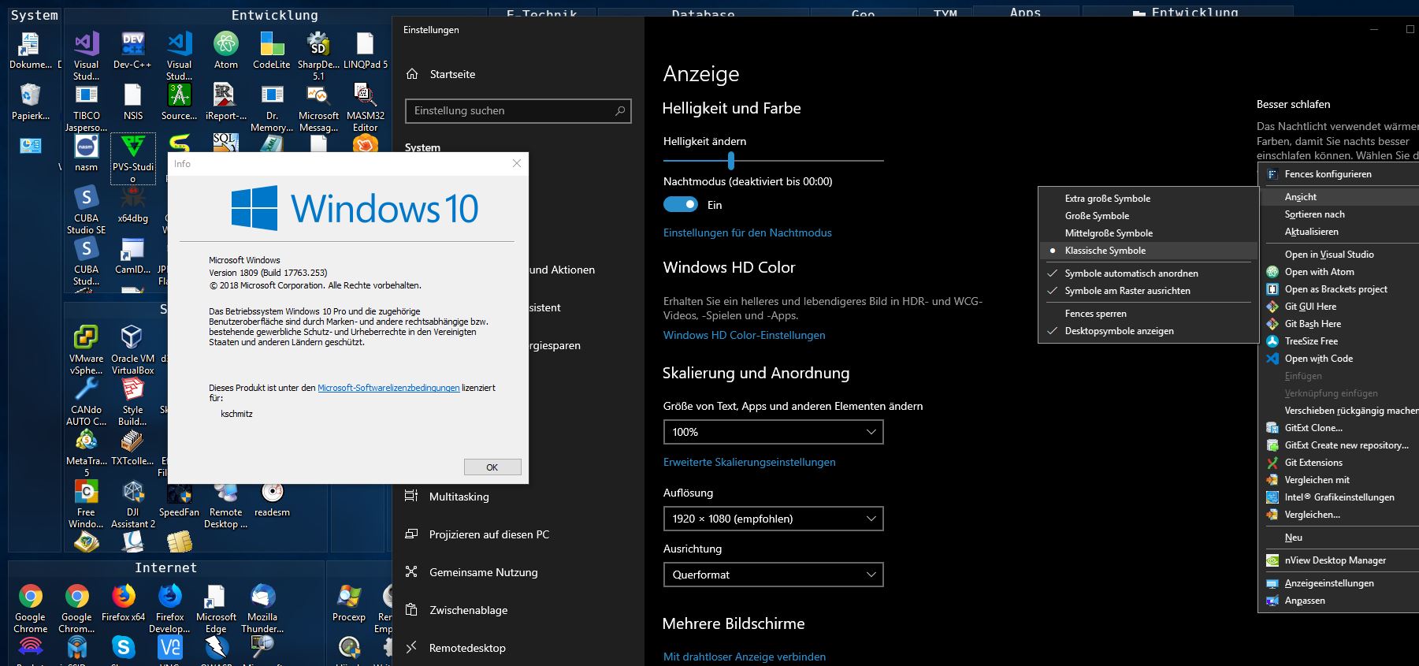
Task: Click Mit drahtloser Anzeige verbinden link
Action: tap(745, 657)
